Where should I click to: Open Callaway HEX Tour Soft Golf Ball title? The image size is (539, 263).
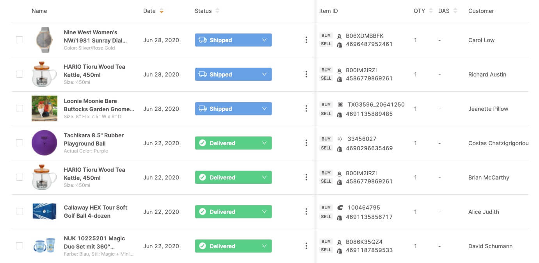(x=96, y=211)
